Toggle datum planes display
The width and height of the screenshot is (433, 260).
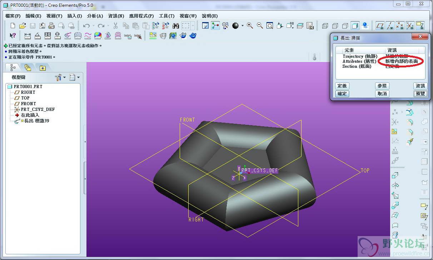(380, 26)
